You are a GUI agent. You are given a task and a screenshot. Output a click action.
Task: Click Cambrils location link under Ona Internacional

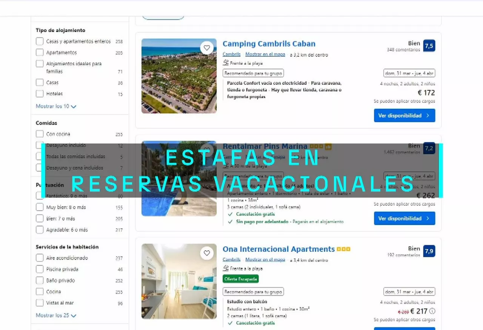[x=231, y=259]
